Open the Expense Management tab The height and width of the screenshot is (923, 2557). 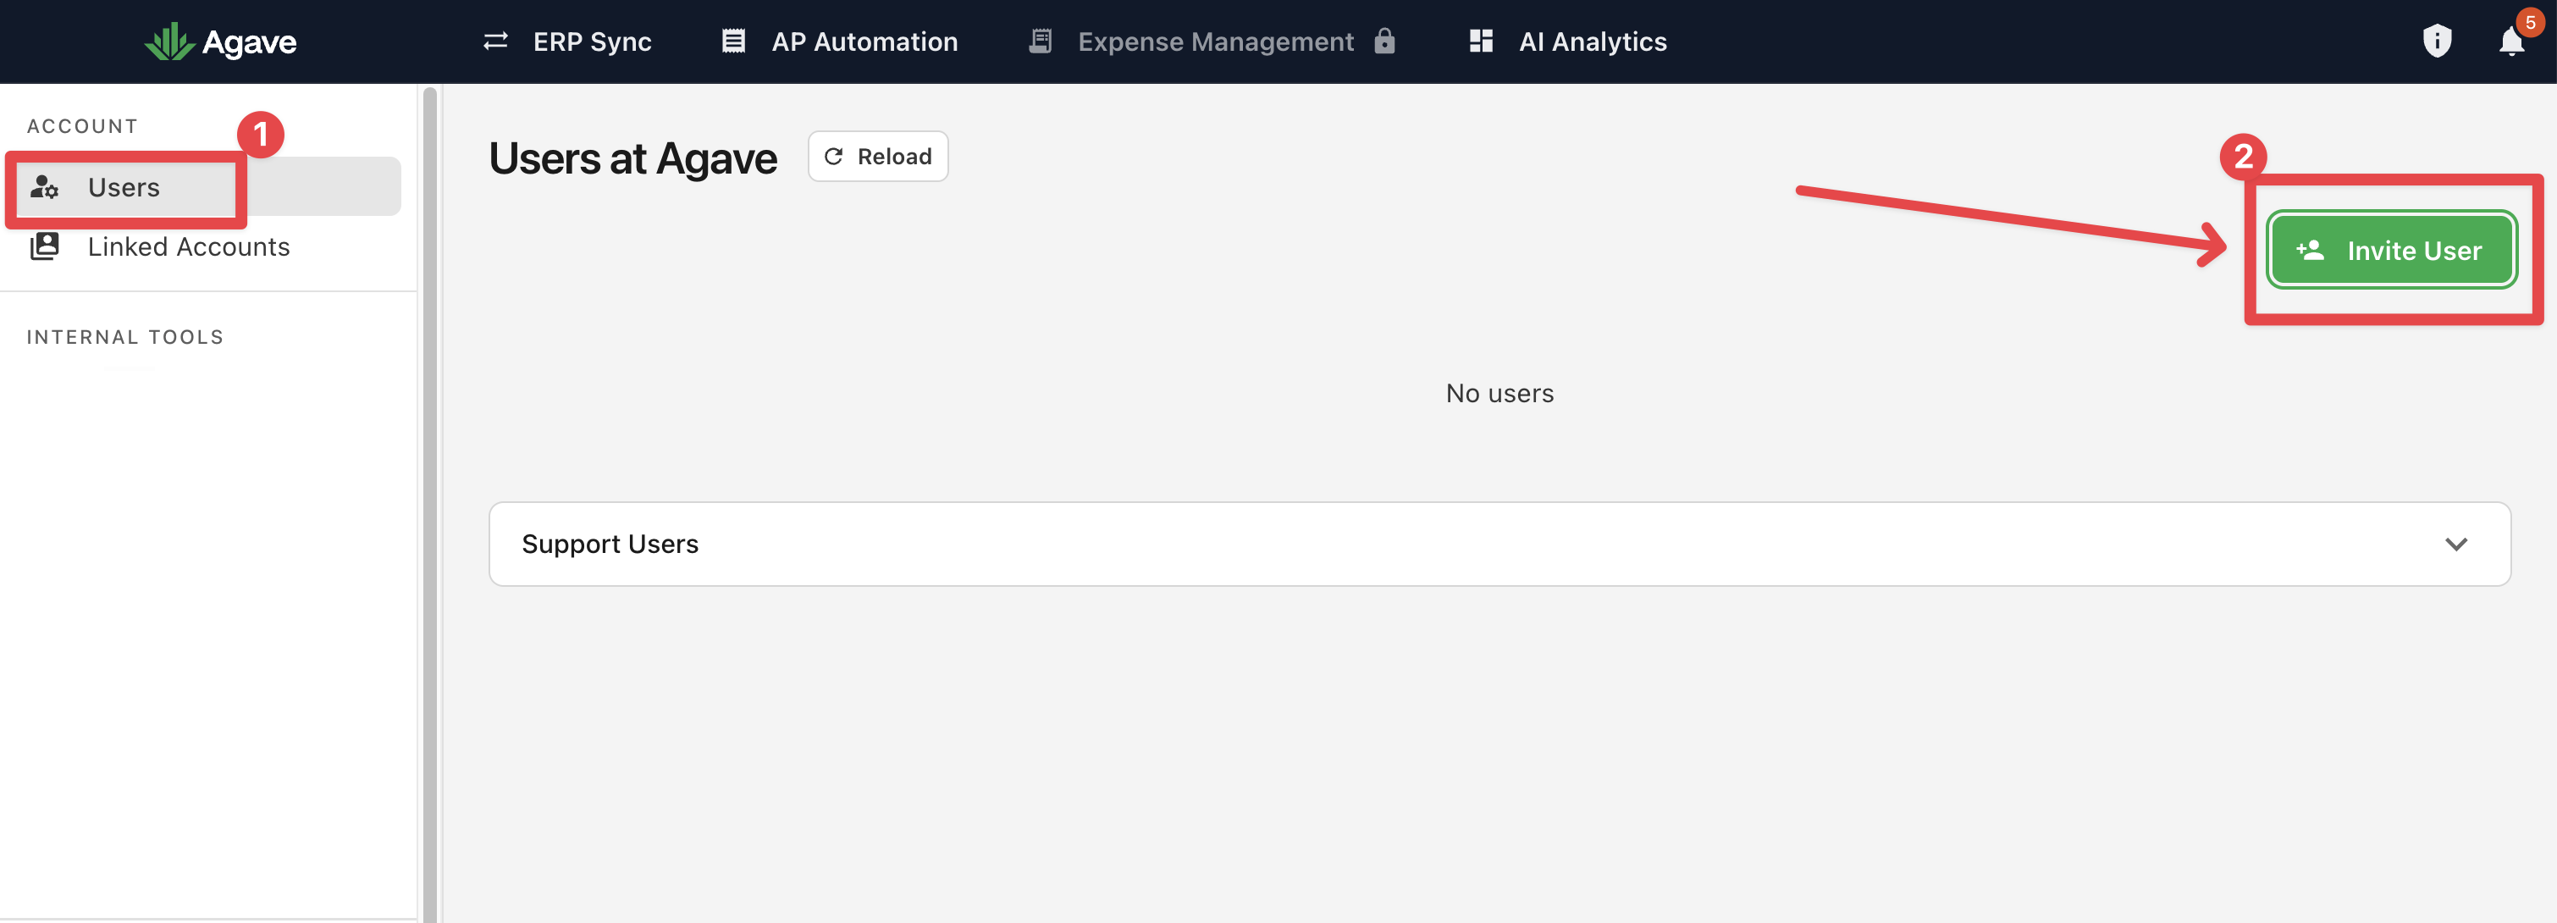pos(1212,41)
